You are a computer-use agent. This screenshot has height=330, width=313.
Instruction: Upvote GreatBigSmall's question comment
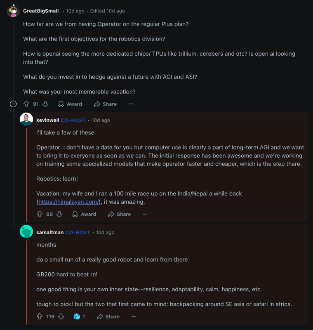coord(26,104)
